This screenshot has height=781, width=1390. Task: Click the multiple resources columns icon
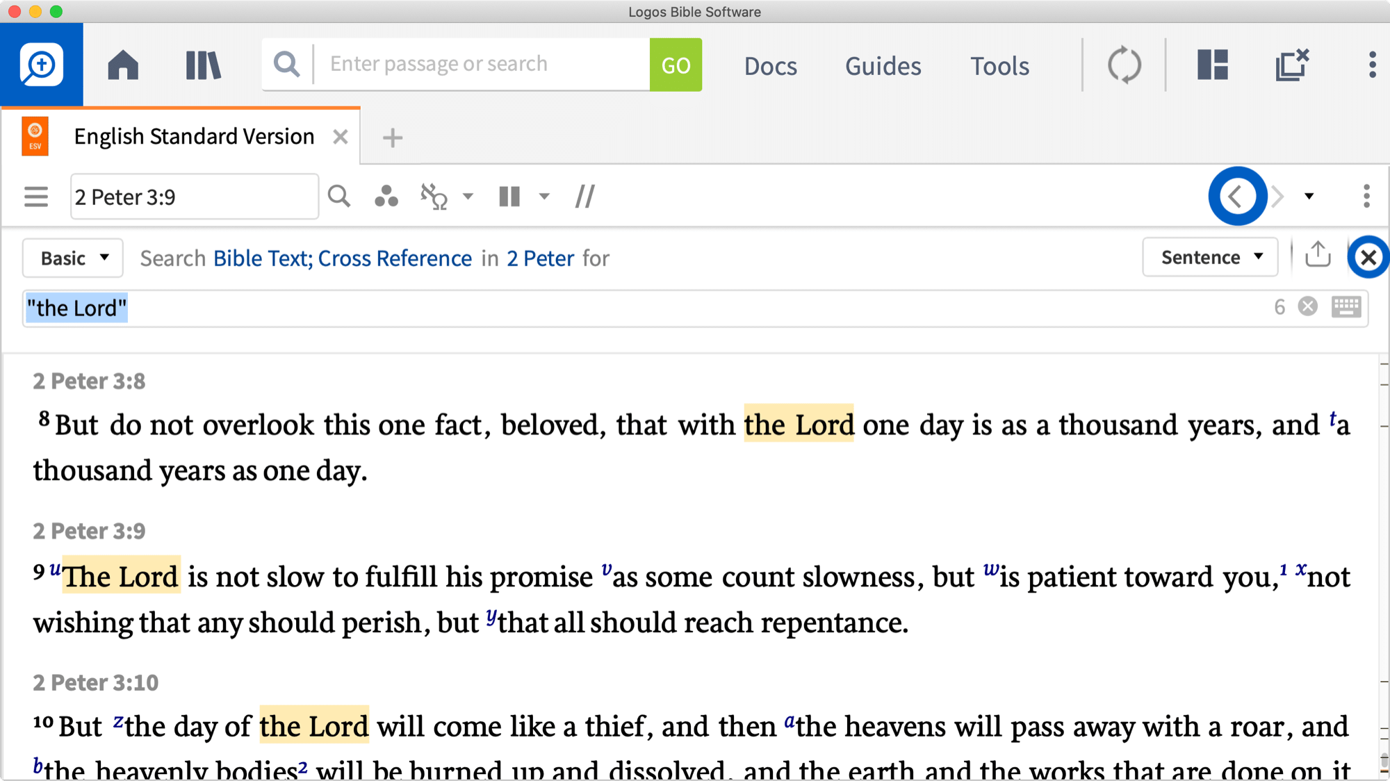pyautogui.click(x=509, y=197)
